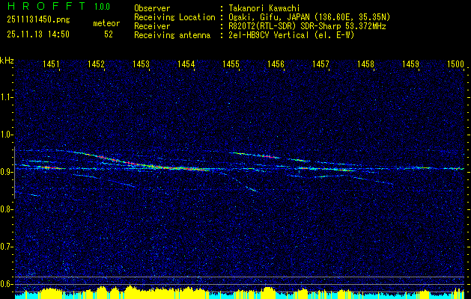Screen dimensions: 471x299
Task: Click the 0.9 kHz axis label
Action: click(6, 172)
